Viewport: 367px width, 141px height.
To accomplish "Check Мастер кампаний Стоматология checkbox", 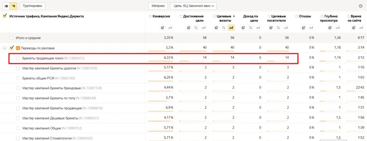I will [18, 138].
